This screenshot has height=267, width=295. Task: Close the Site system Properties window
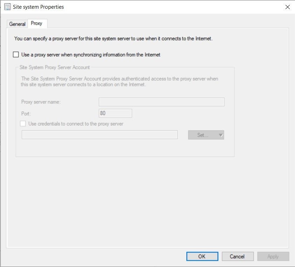coord(288,7)
